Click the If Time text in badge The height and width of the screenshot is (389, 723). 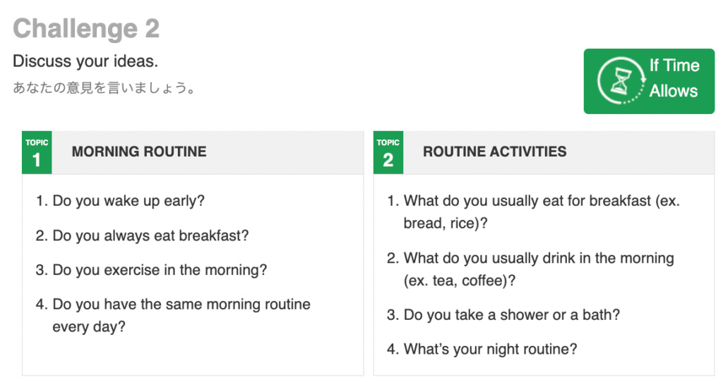(x=674, y=66)
